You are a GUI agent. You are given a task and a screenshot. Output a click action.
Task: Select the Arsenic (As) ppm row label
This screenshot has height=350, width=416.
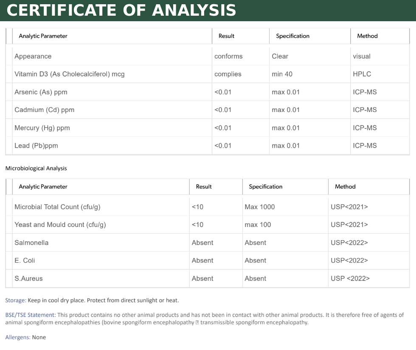(x=41, y=92)
